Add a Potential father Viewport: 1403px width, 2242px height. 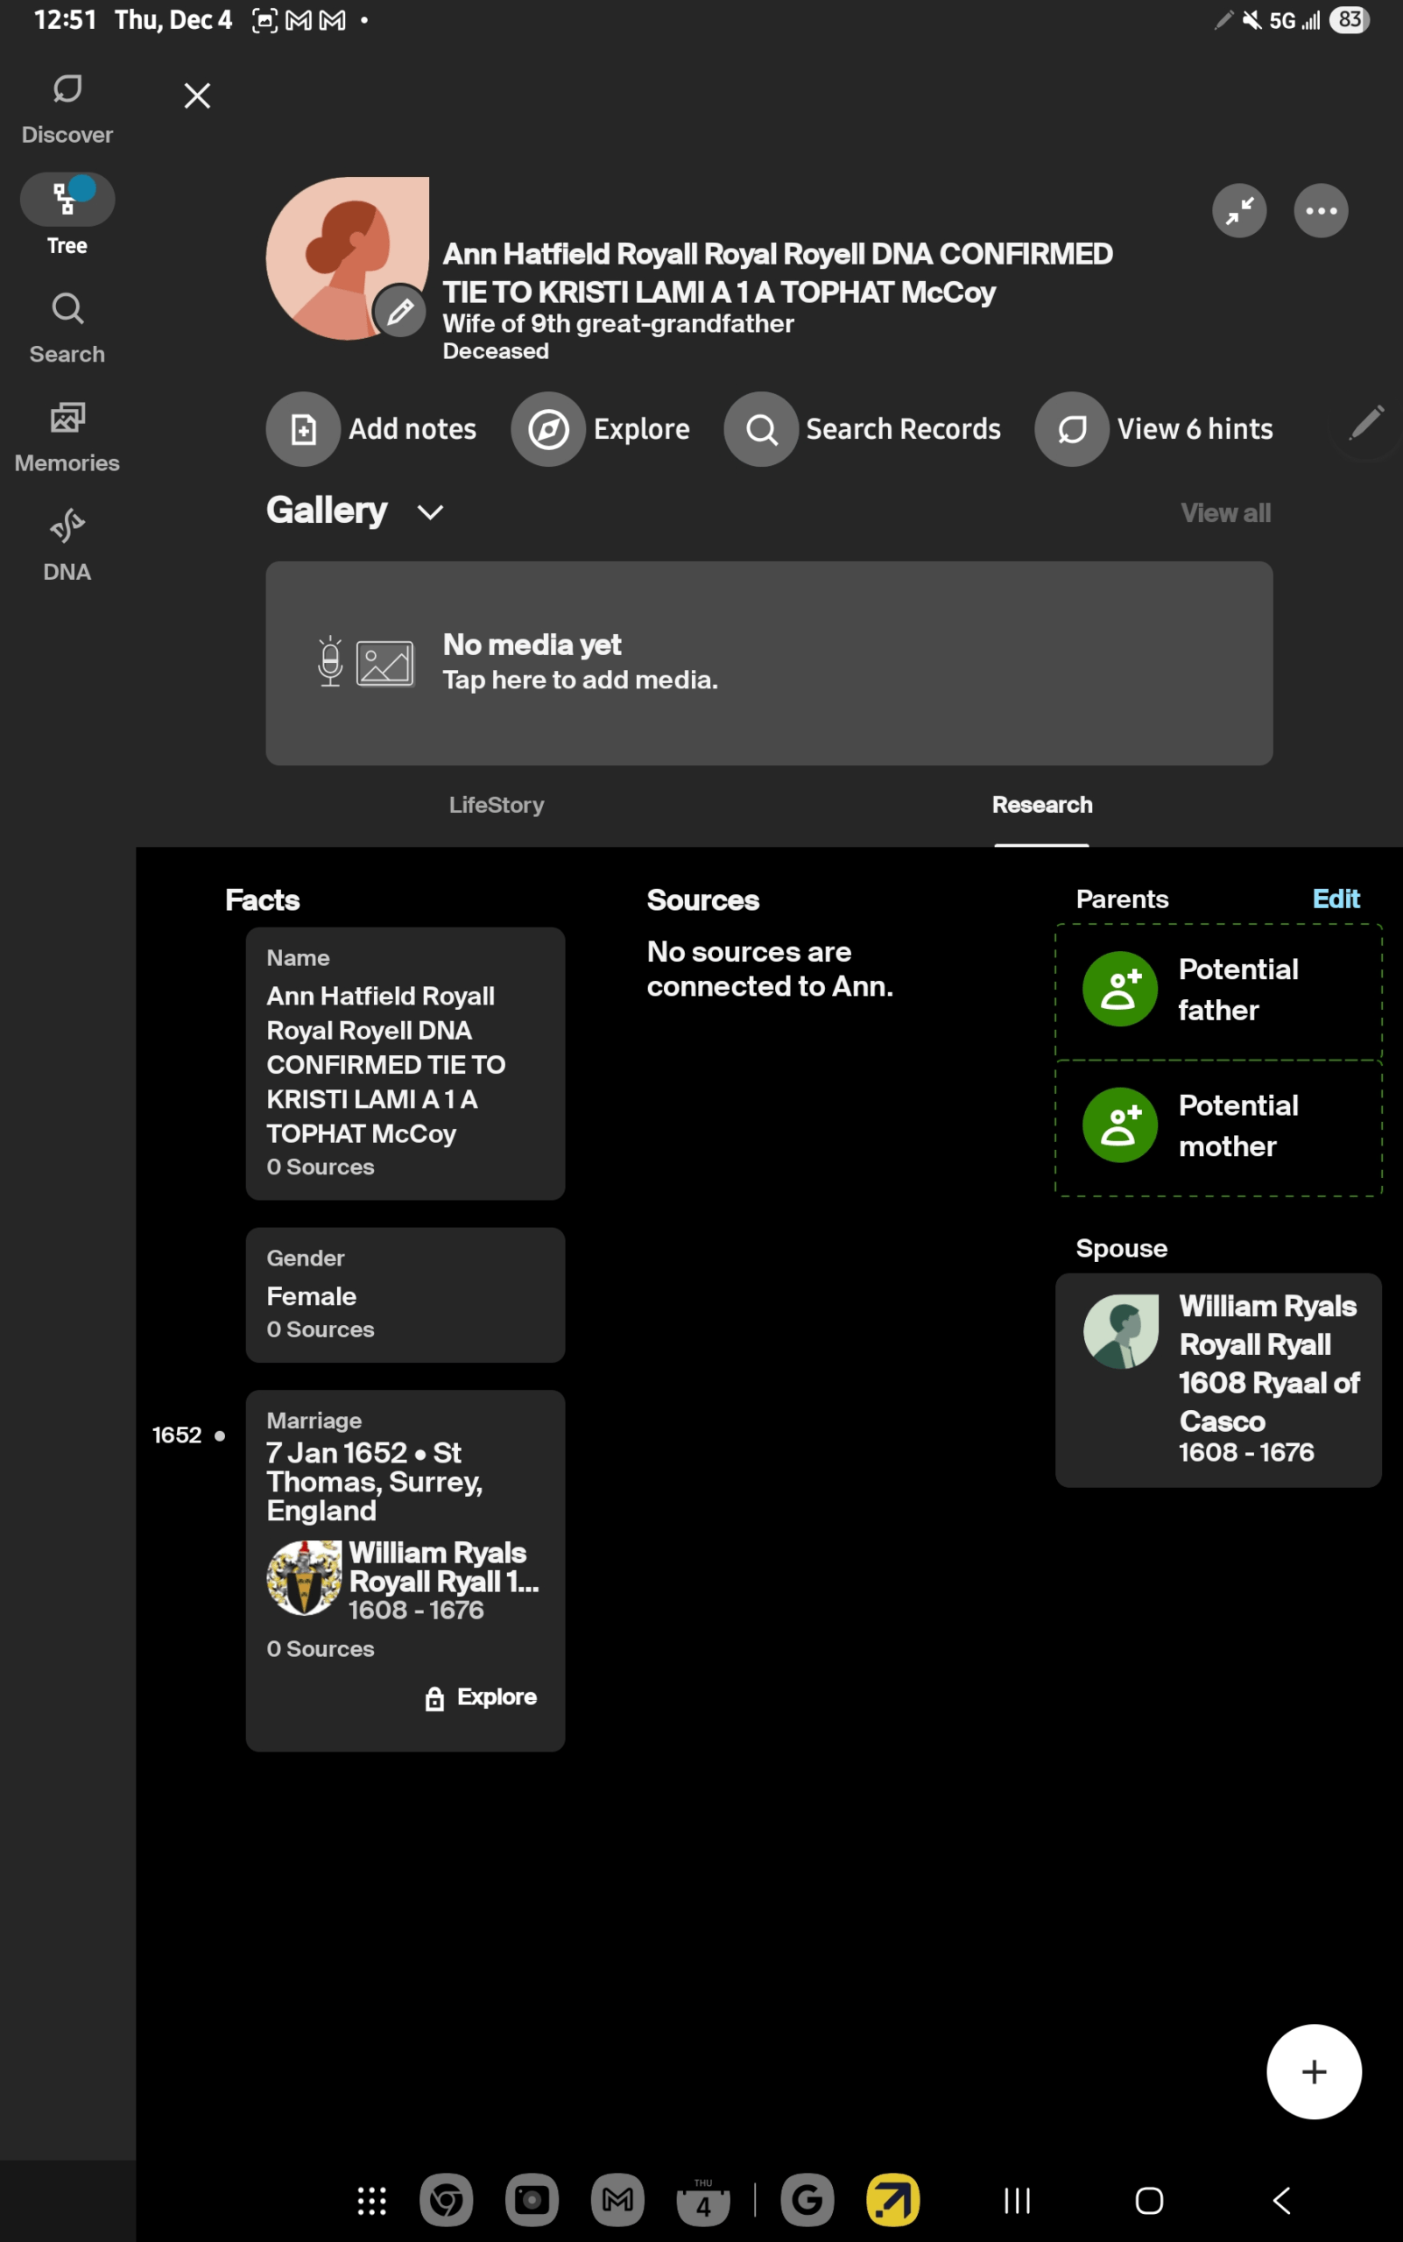click(1217, 990)
